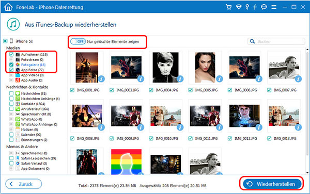The width and height of the screenshot is (310, 194).
Task: Click the home icon in title bar
Action: pos(8,7)
